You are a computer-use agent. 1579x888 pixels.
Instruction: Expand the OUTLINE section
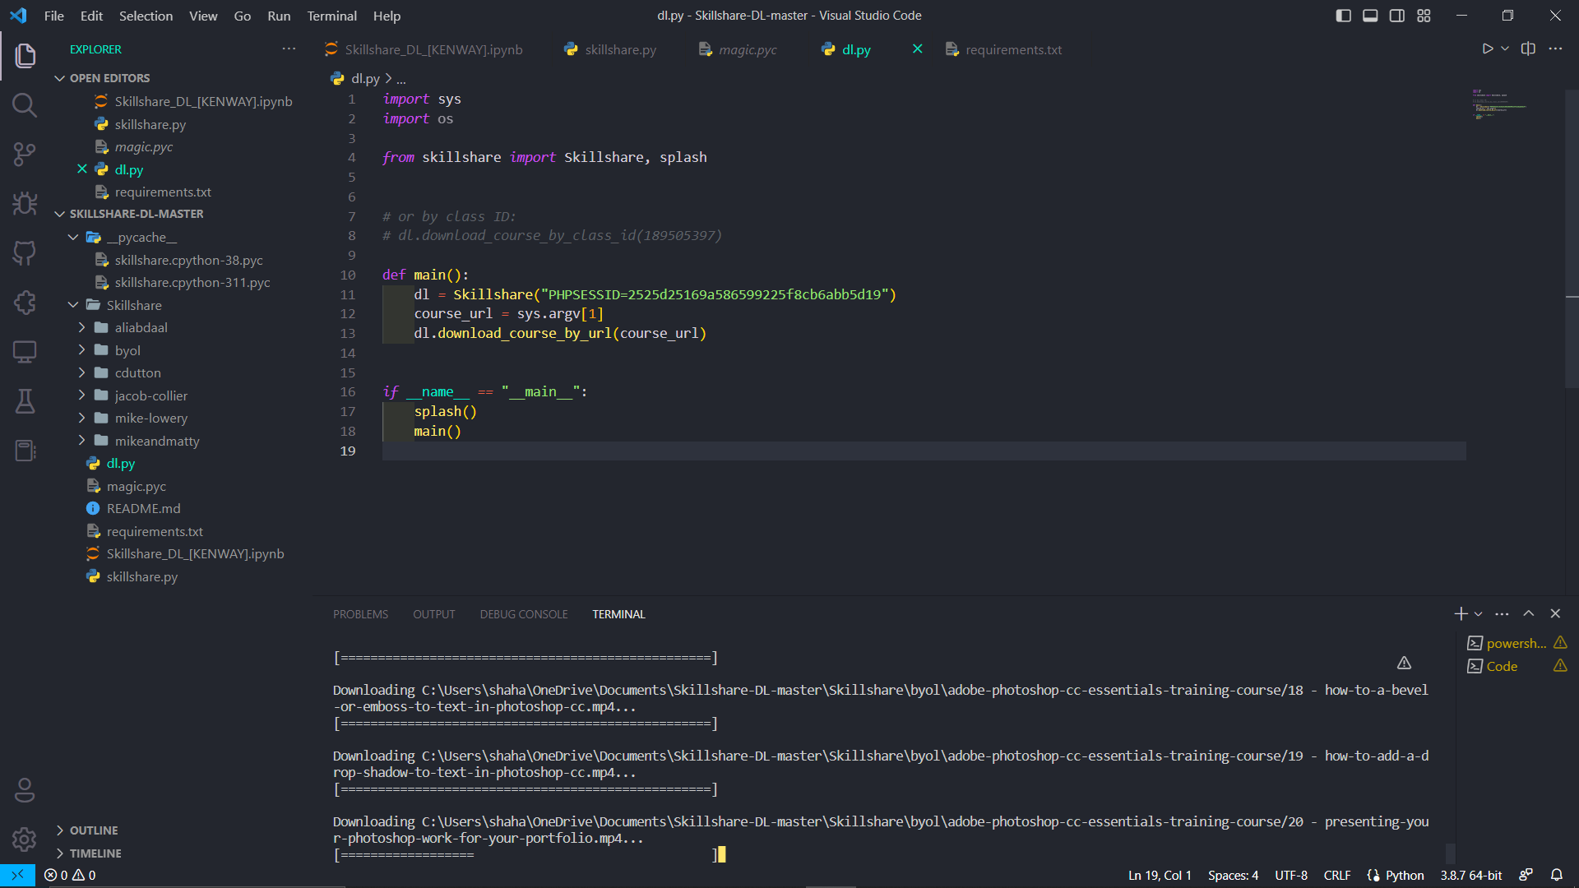point(94,830)
